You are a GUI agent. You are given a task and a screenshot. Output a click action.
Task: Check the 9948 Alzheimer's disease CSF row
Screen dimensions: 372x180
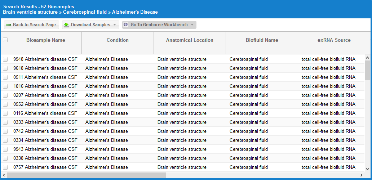(x=5, y=59)
